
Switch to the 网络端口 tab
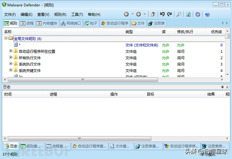(71, 23)
